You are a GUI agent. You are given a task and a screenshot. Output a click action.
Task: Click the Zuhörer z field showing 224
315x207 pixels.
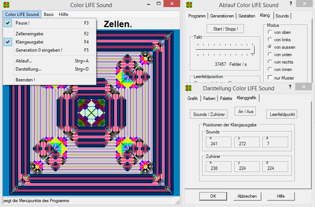pyautogui.click(x=275, y=167)
